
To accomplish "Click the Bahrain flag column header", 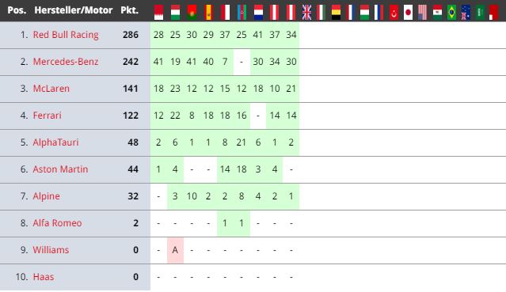I will pos(158,12).
